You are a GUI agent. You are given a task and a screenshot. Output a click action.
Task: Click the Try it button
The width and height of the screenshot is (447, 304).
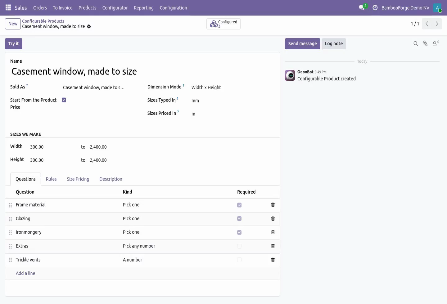tap(14, 44)
